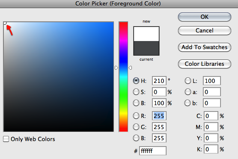Image resolution: width=238 pixels, height=159 pixels.
Task: Select the R red radio button
Action: [136, 116]
